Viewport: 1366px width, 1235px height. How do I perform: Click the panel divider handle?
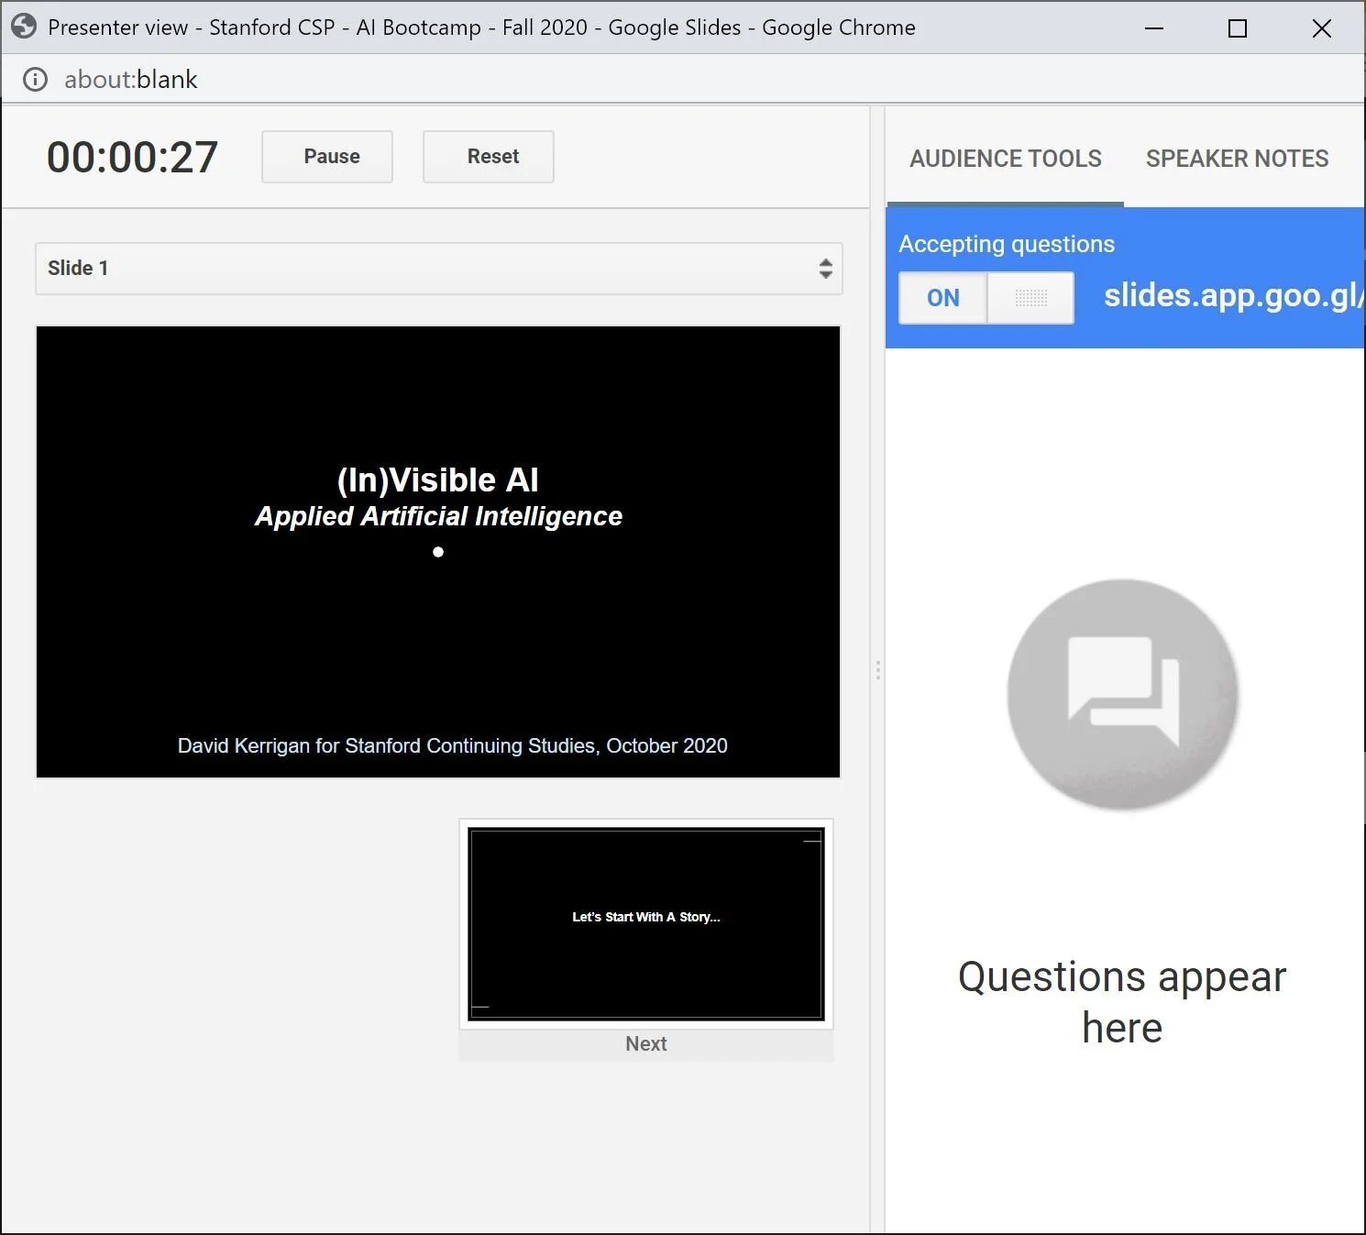coord(878,670)
